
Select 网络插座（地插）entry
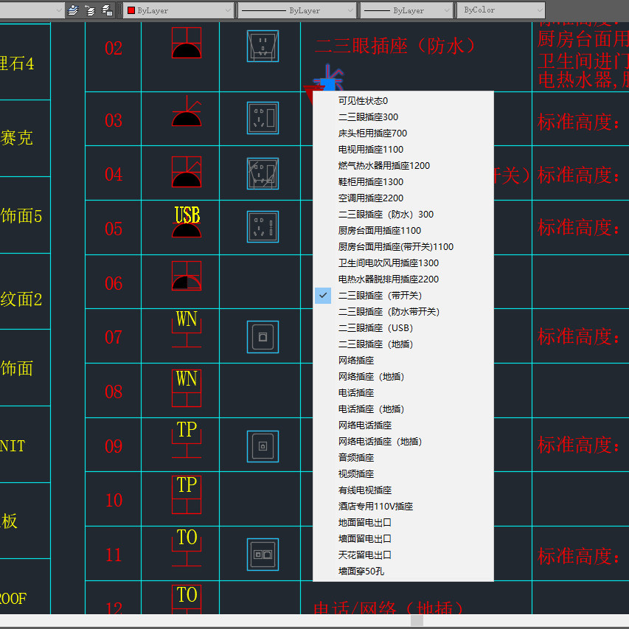tap(403, 377)
